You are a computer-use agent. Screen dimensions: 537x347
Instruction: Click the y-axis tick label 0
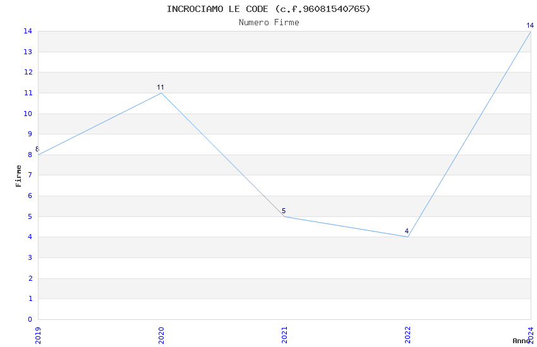click(30, 319)
